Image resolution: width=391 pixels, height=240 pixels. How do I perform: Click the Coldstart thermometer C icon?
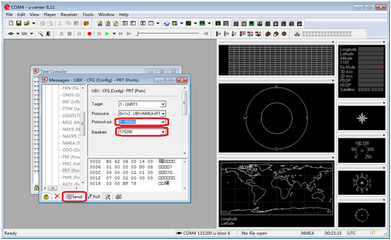coord(234,34)
